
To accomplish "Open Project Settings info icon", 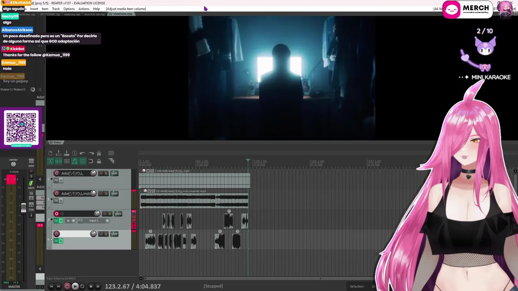I will coord(74,153).
